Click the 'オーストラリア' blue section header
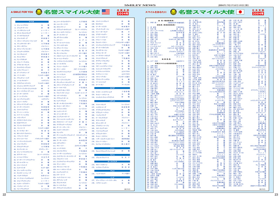The image size is (280, 198). [112, 162]
